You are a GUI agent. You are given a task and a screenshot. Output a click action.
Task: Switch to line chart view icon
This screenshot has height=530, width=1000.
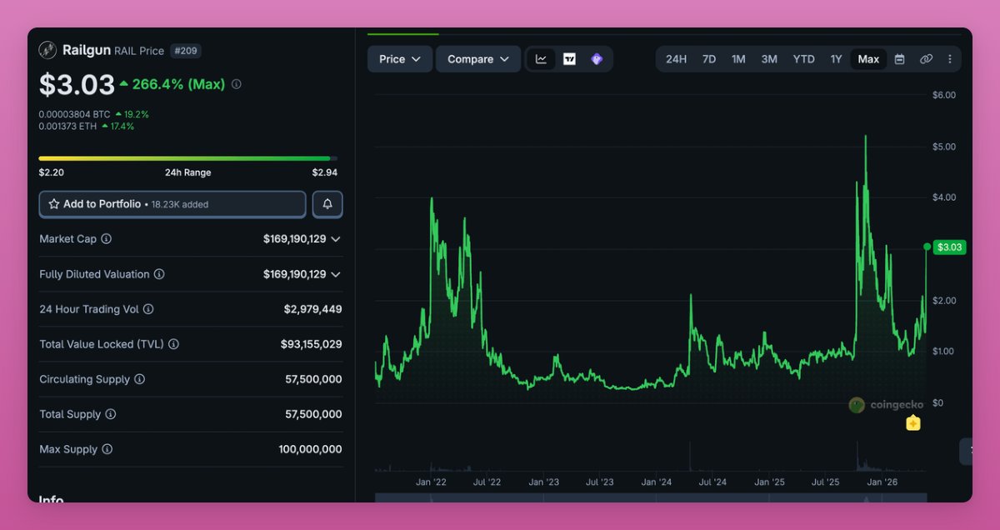542,59
